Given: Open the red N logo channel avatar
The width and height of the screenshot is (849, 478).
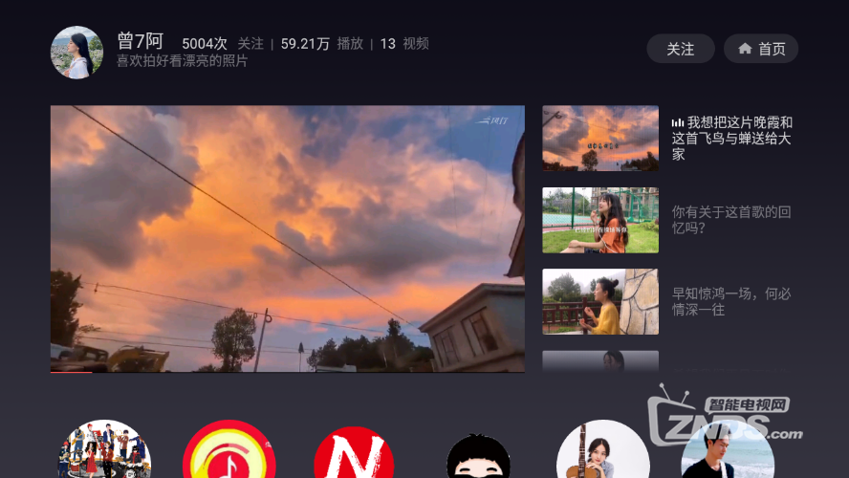Looking at the screenshot, I should point(354,452).
